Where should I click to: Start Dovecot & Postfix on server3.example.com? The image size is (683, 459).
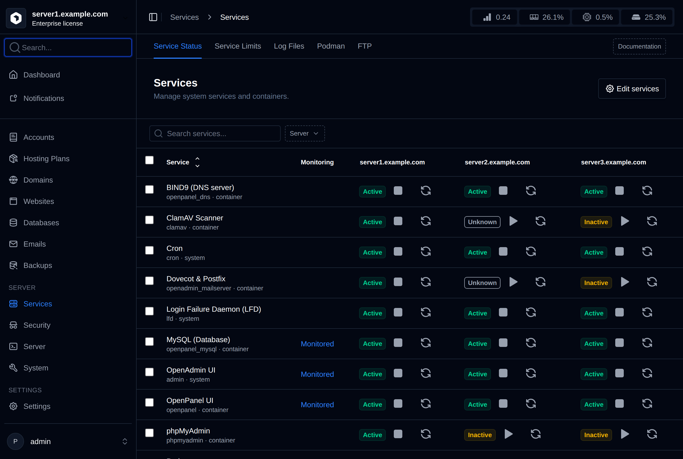[625, 282]
